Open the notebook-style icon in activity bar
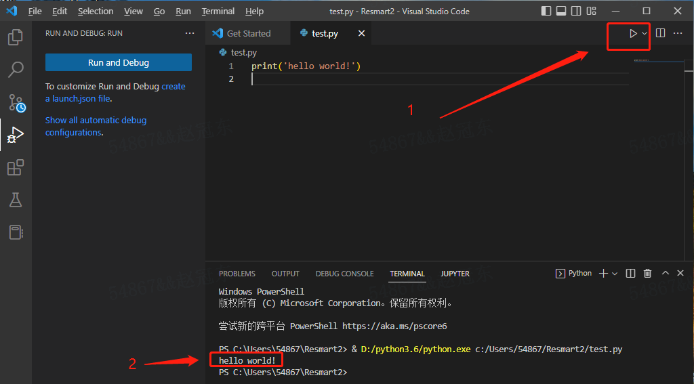Viewport: 694px width, 384px height. [16, 232]
